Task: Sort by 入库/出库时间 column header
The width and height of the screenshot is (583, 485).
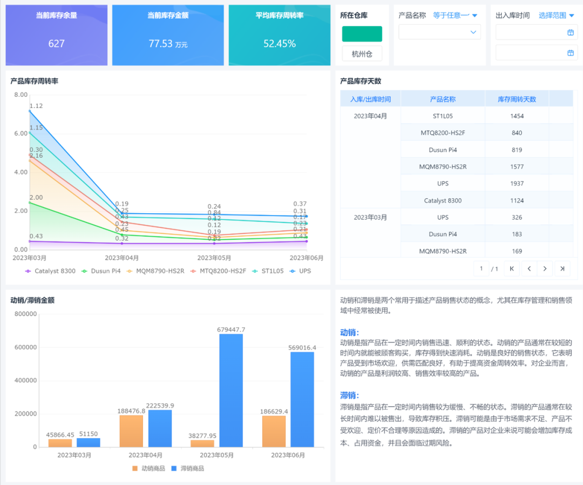Action: 370,99
